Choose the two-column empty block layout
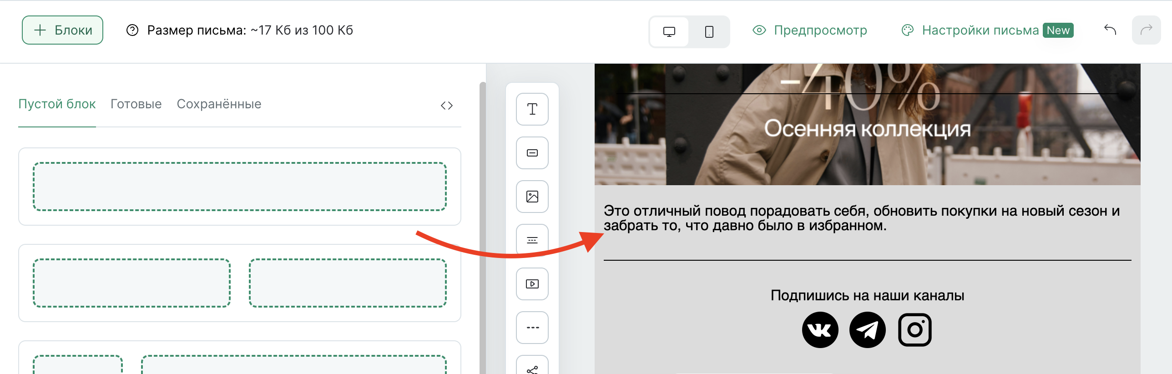 coord(240,283)
